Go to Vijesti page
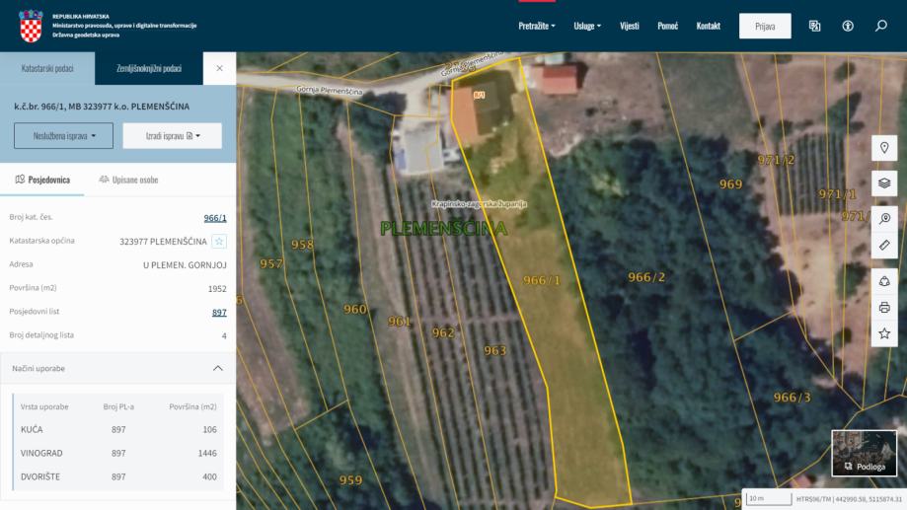This screenshot has width=907, height=510. [x=630, y=26]
